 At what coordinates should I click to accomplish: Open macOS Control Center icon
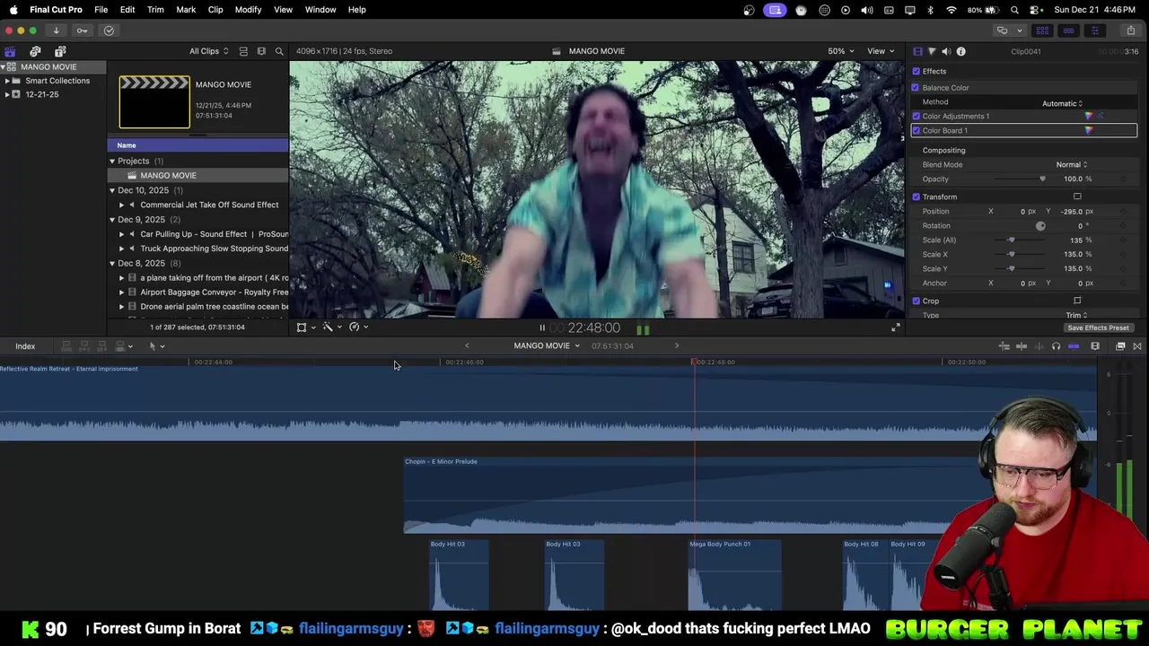coord(1035,10)
